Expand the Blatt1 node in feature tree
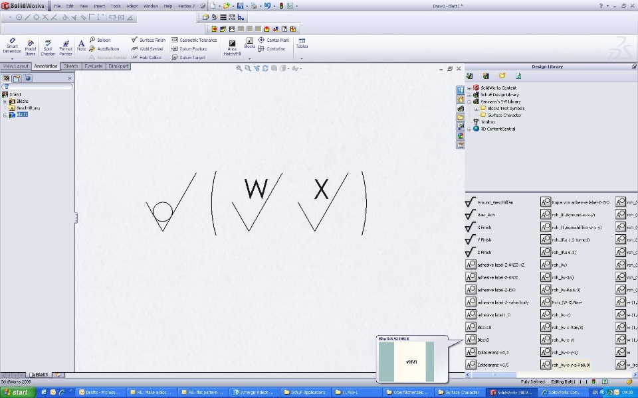This screenshot has height=398, width=638. click(x=5, y=115)
